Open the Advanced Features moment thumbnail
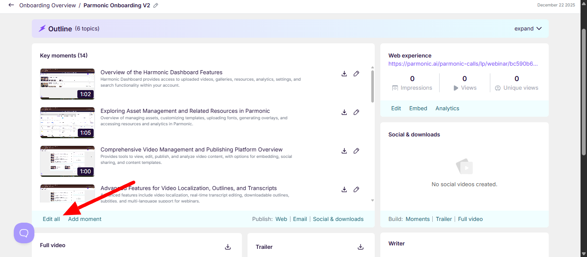This screenshot has height=257, width=587. (67, 194)
